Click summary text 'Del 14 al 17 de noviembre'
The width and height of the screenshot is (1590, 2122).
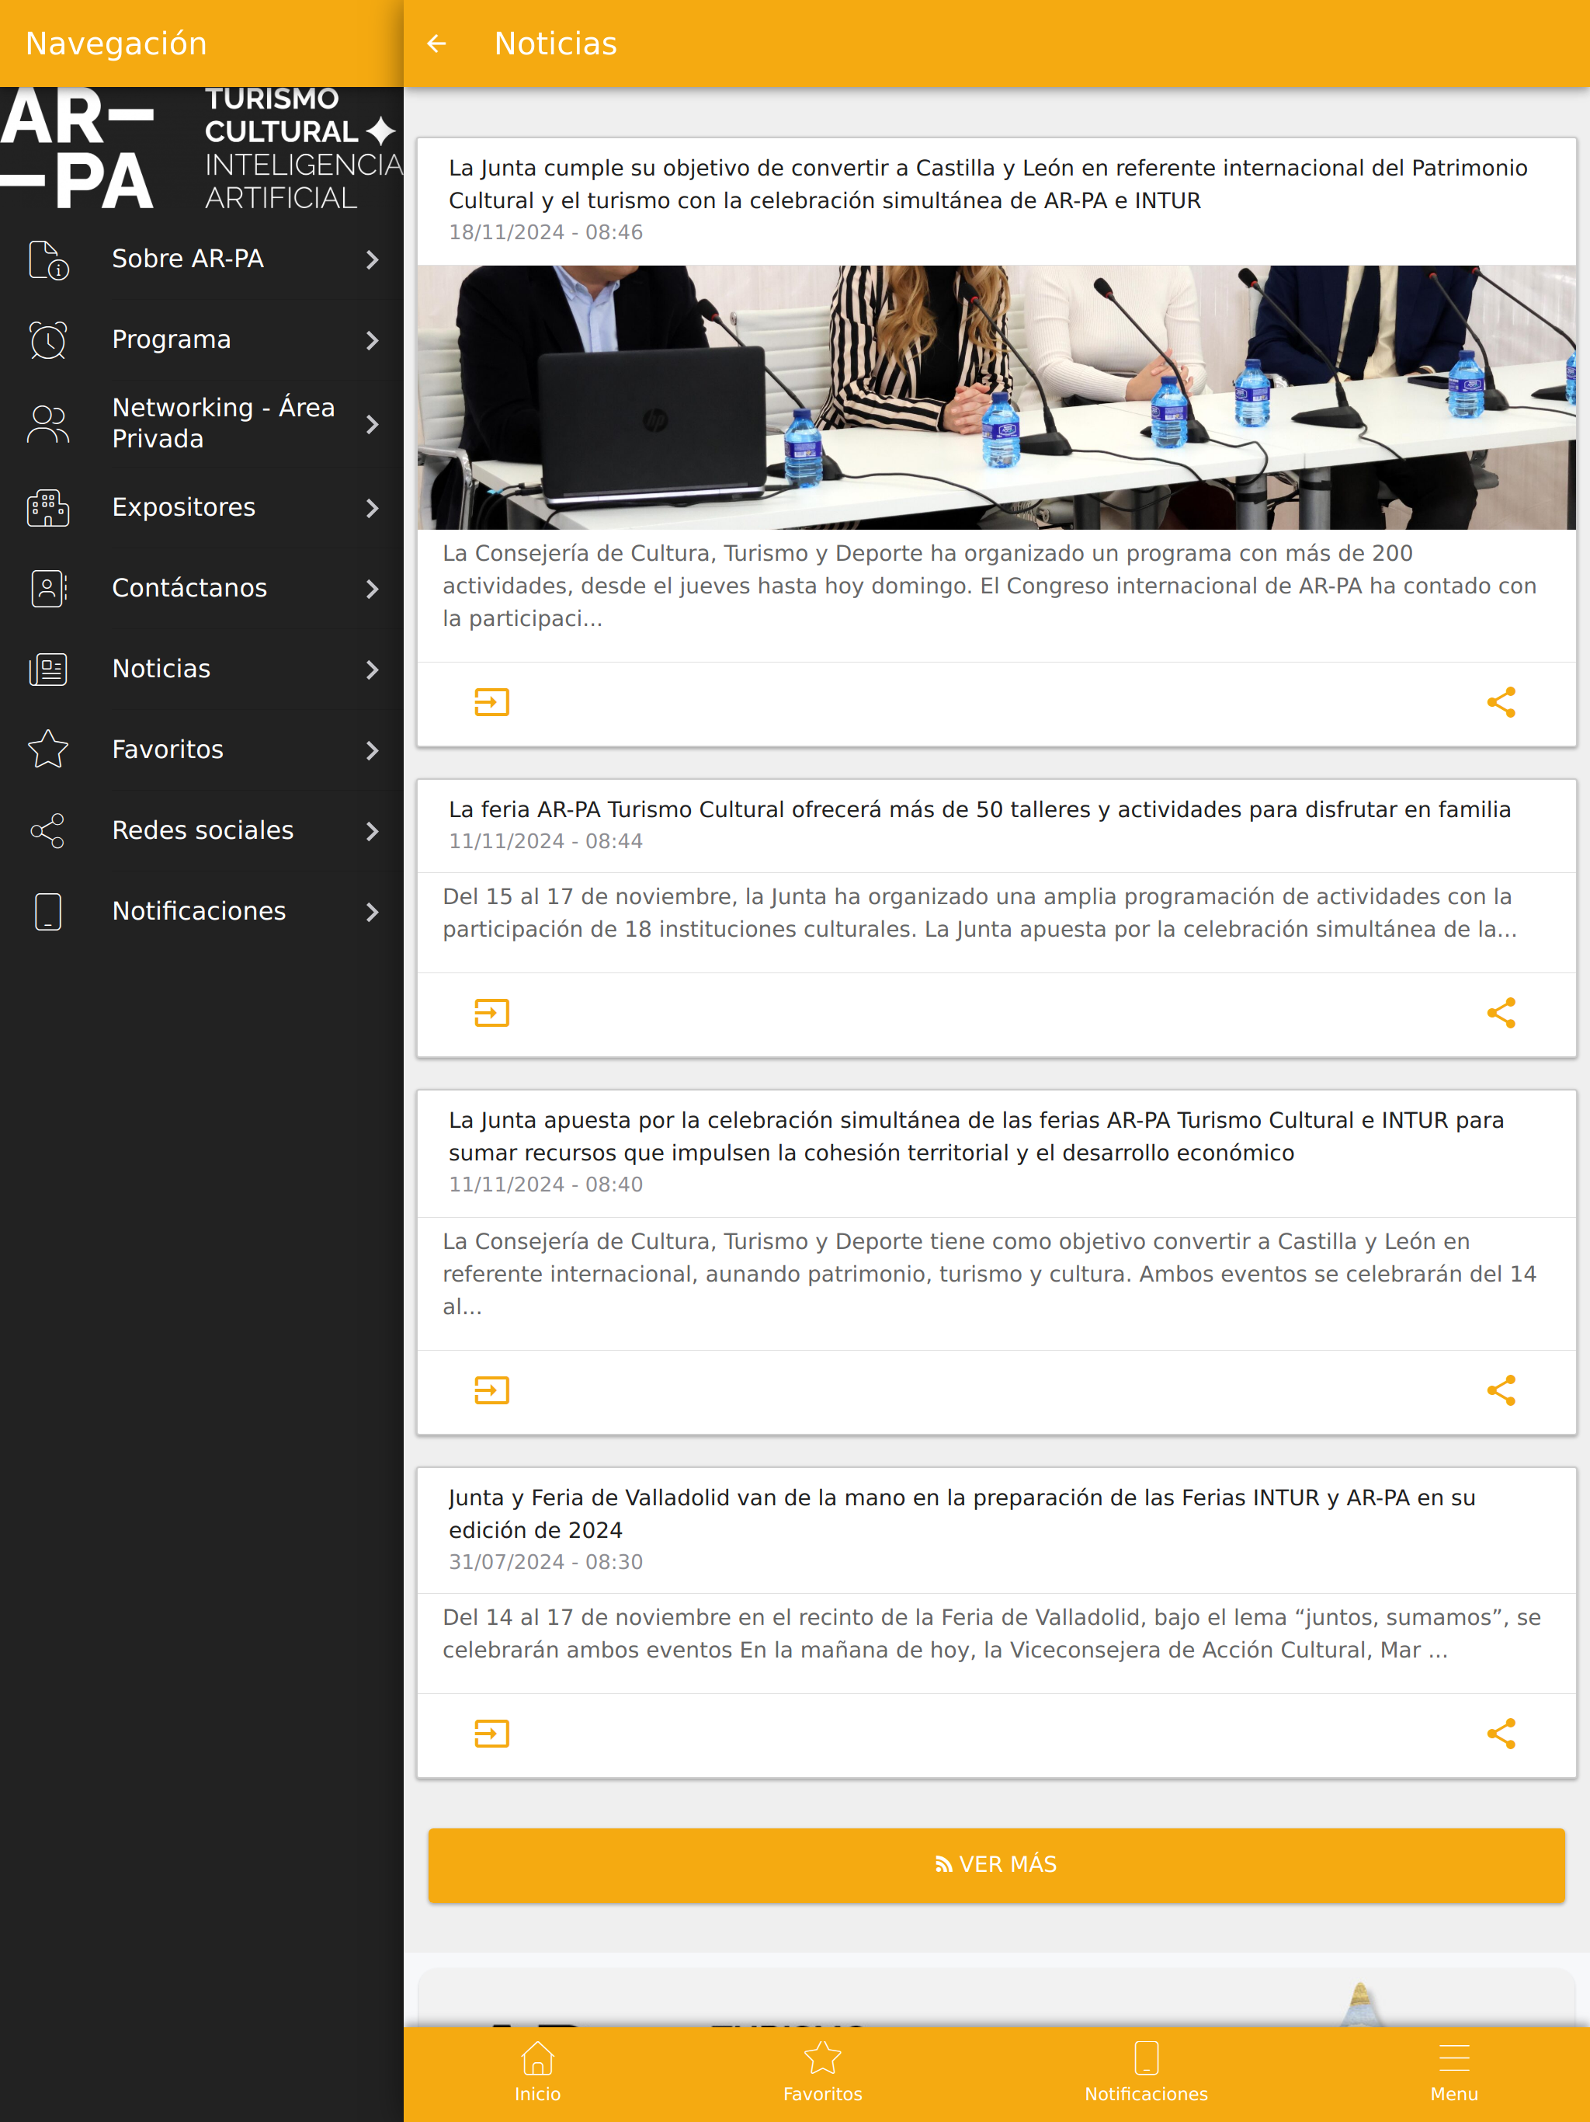pyautogui.click(x=991, y=1633)
